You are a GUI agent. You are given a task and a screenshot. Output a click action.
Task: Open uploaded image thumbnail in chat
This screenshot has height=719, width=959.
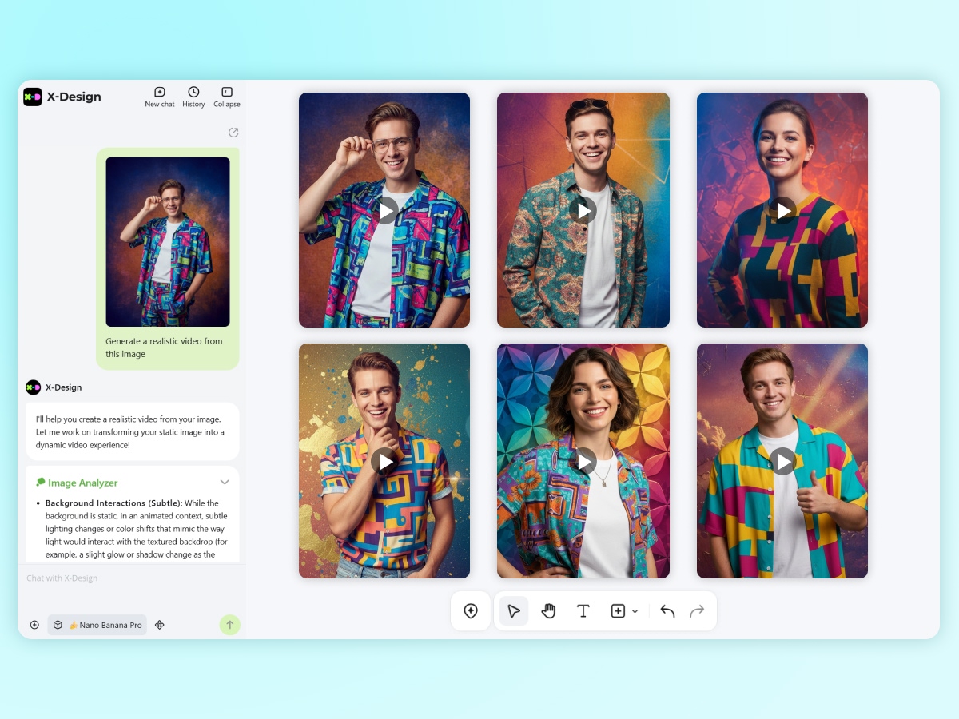point(168,241)
